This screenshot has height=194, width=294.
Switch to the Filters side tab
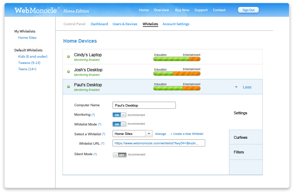(x=246, y=152)
